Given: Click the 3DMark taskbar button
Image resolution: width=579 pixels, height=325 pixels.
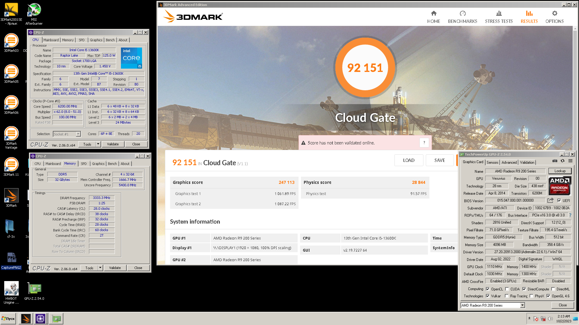Looking at the screenshot, I should pos(26,318).
